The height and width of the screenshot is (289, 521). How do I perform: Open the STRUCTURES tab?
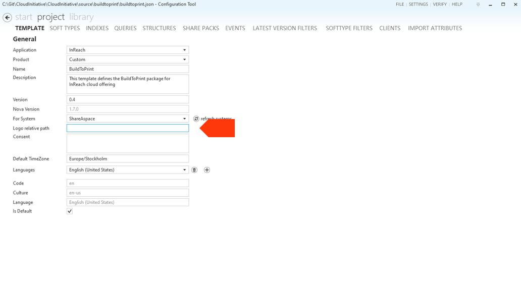(159, 28)
